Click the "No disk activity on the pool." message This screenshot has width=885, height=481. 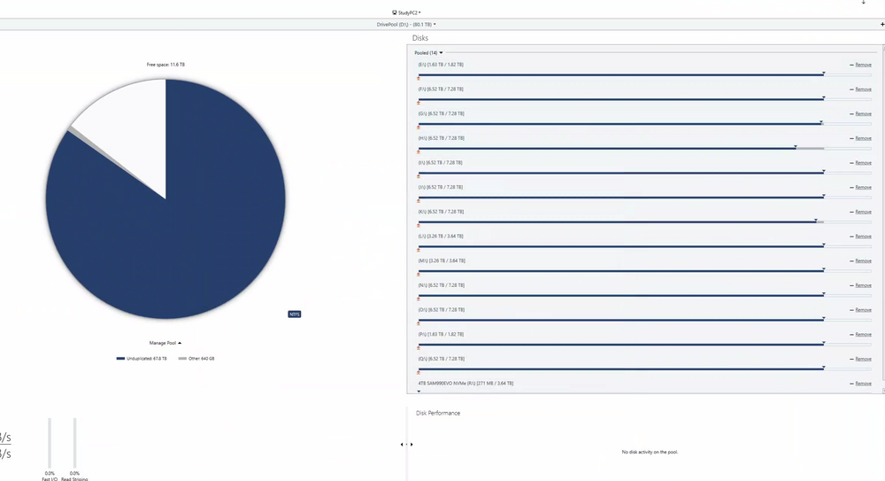tap(650, 452)
